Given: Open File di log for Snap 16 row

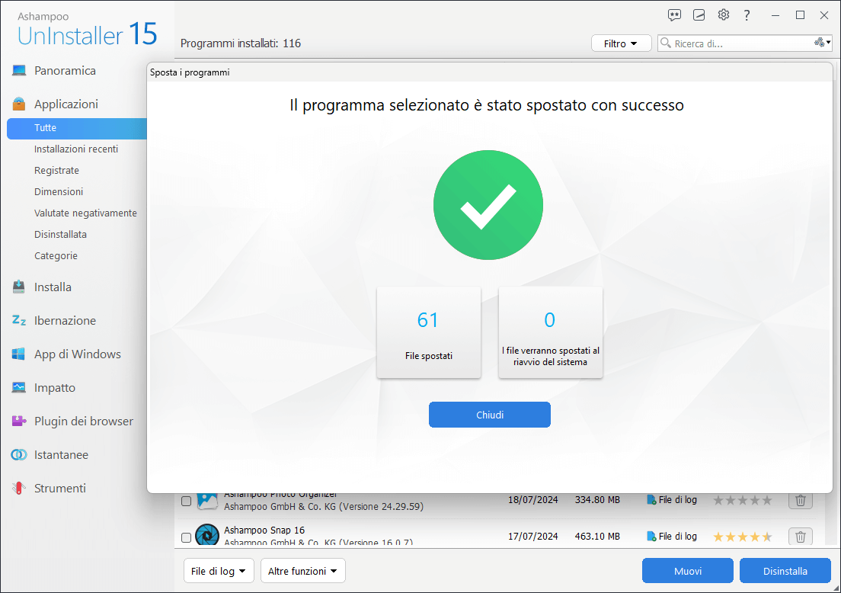Looking at the screenshot, I should coord(672,536).
